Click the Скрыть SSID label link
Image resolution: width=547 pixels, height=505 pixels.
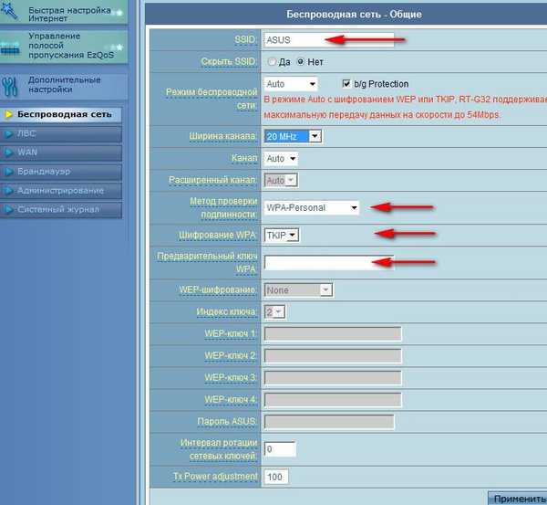(229, 61)
